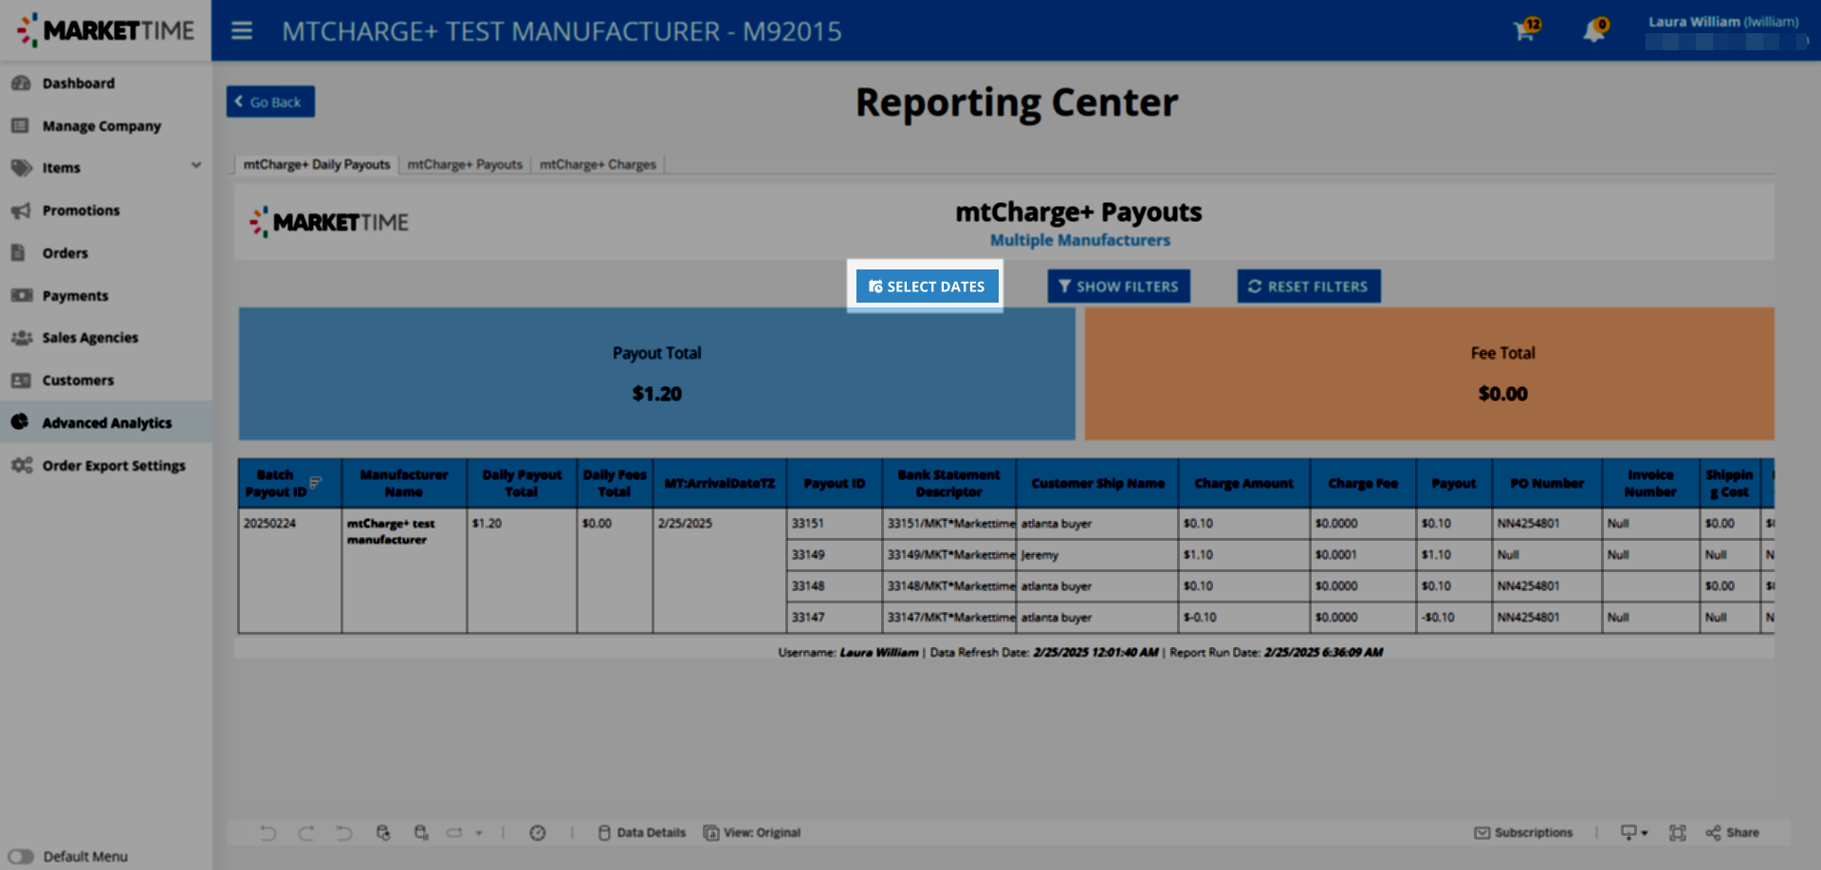Go to Manage Company

point(101,126)
